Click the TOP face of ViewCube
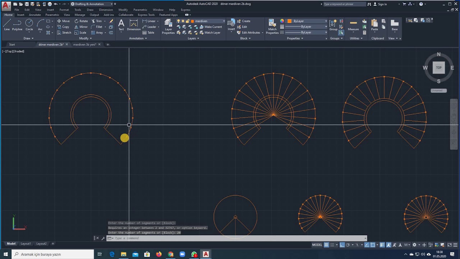The height and width of the screenshot is (259, 460). [438, 68]
